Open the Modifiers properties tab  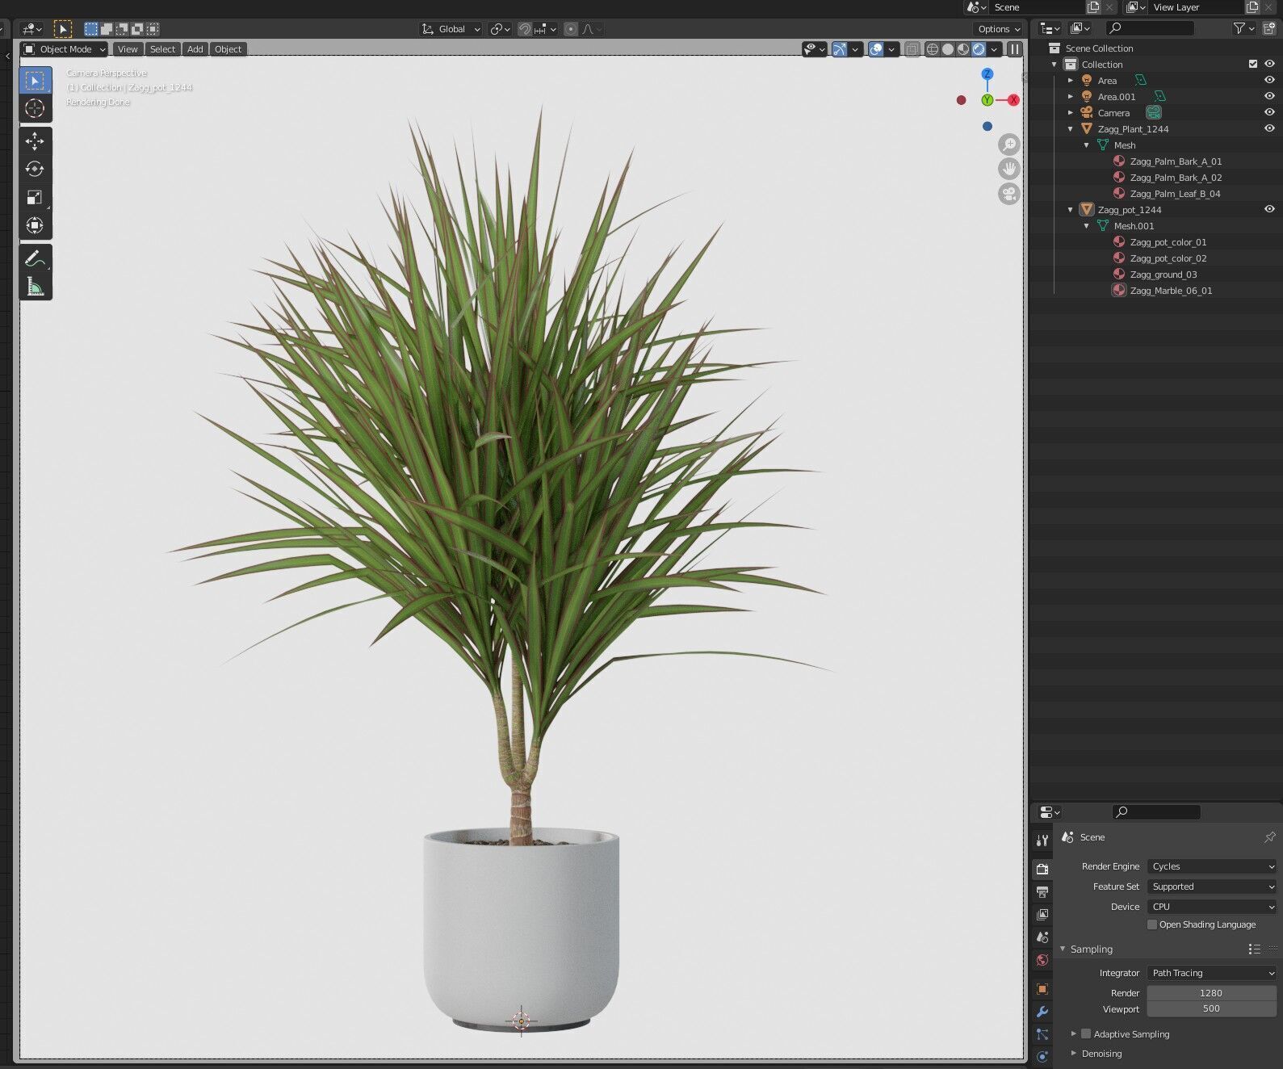(1042, 1012)
